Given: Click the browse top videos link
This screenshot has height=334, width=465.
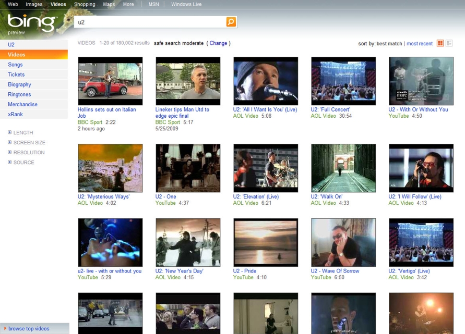Looking at the screenshot, I should pos(29,328).
